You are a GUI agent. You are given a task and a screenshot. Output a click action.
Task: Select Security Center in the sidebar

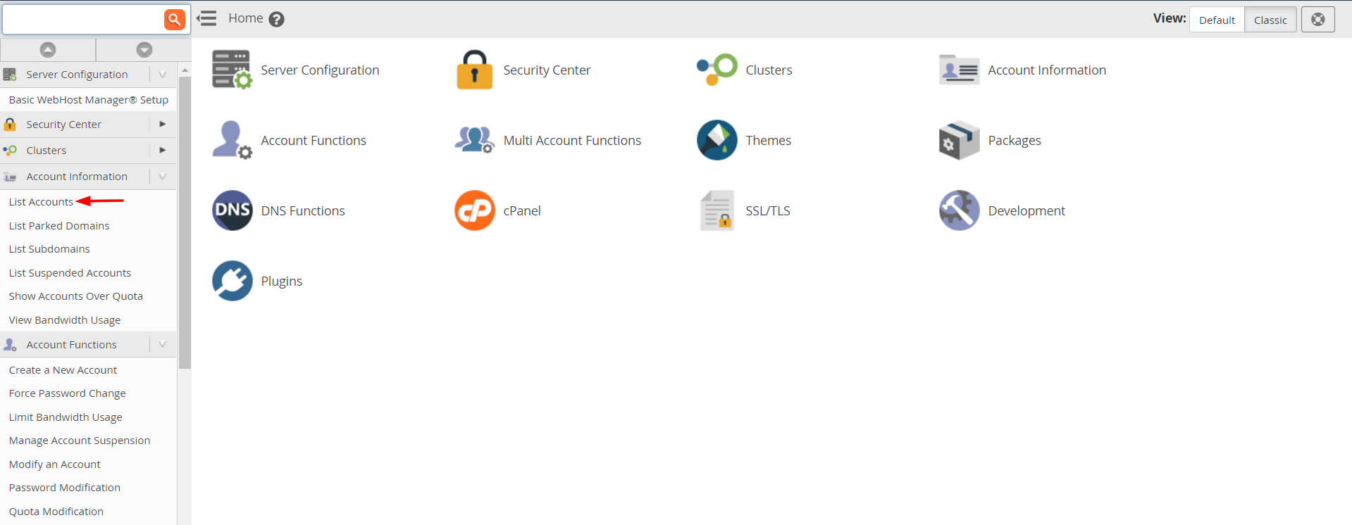tap(63, 124)
